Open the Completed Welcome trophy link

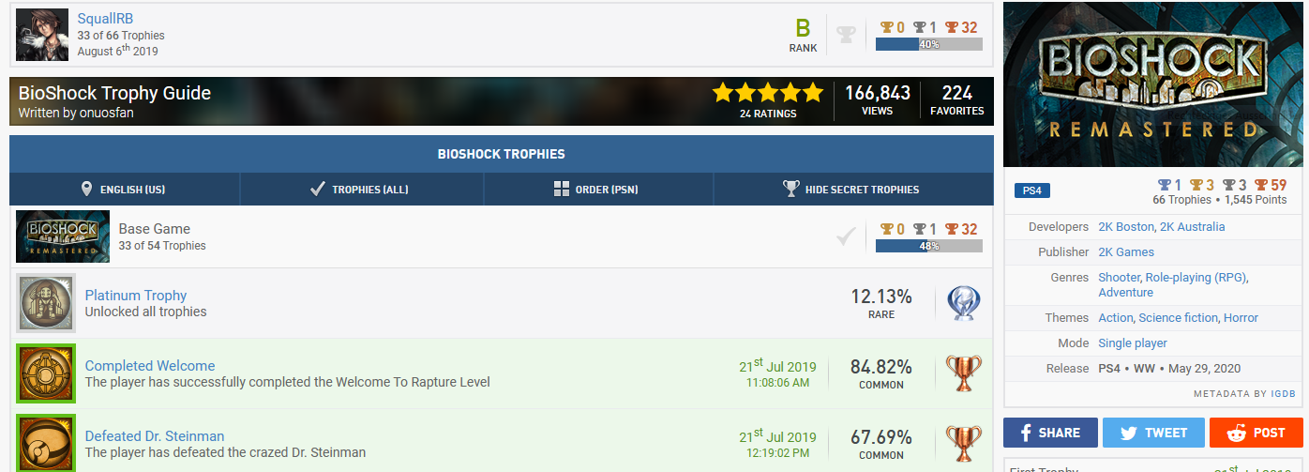tap(150, 366)
